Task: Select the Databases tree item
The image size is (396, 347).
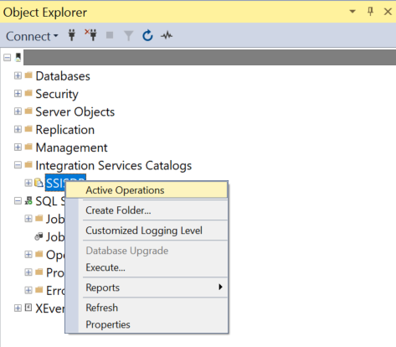Action: (x=63, y=76)
